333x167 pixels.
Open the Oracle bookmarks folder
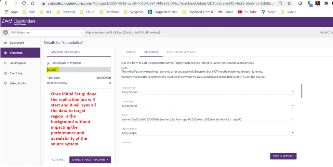pos(288,12)
